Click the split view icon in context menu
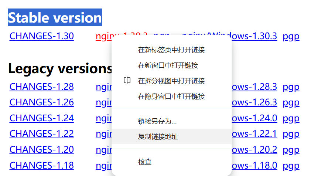Viewport: 321px width, 176px height. click(x=127, y=81)
